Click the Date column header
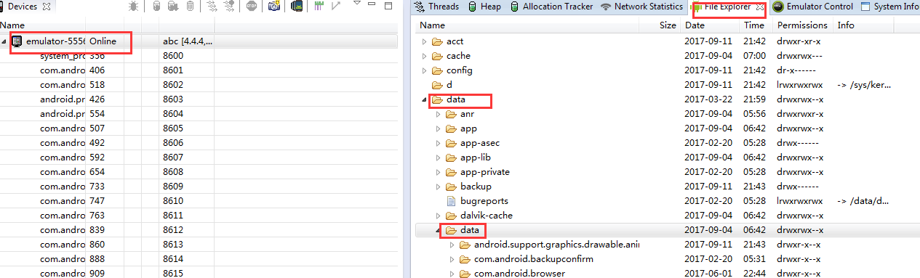The width and height of the screenshot is (920, 278). (710, 25)
